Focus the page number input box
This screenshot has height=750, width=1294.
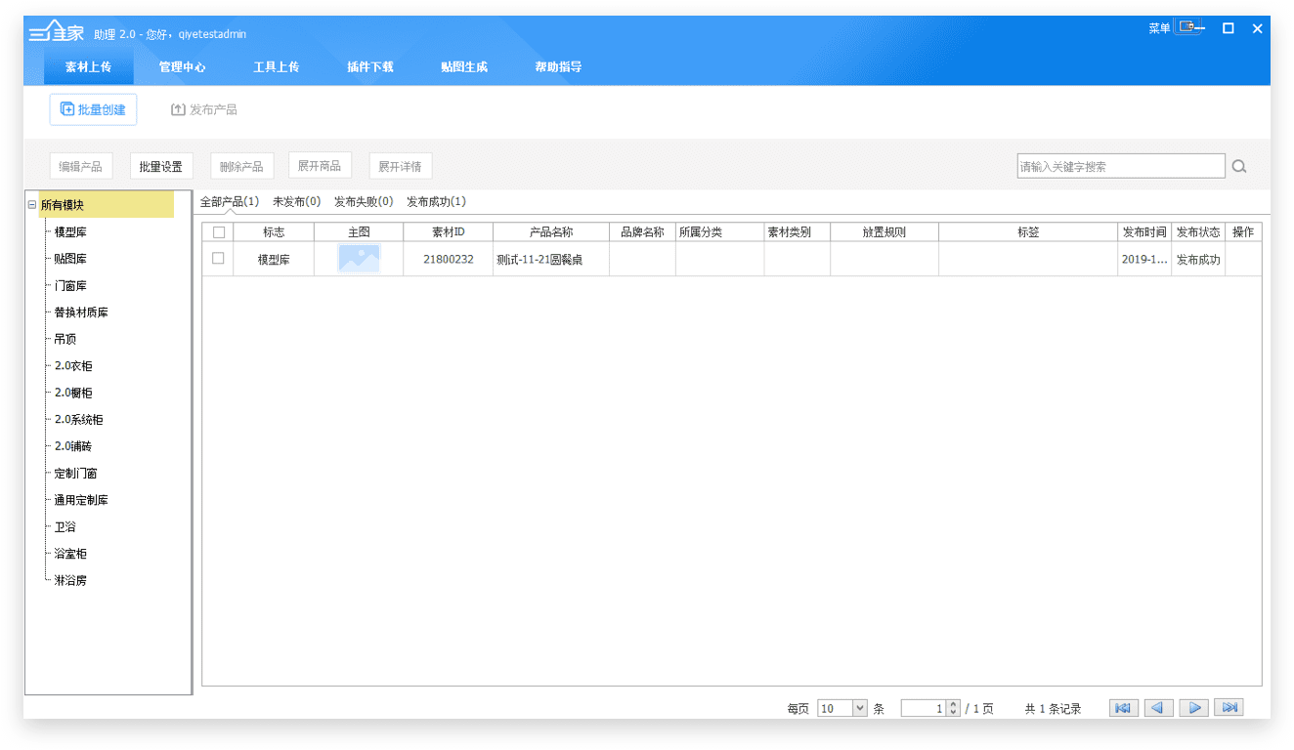pyautogui.click(x=924, y=708)
